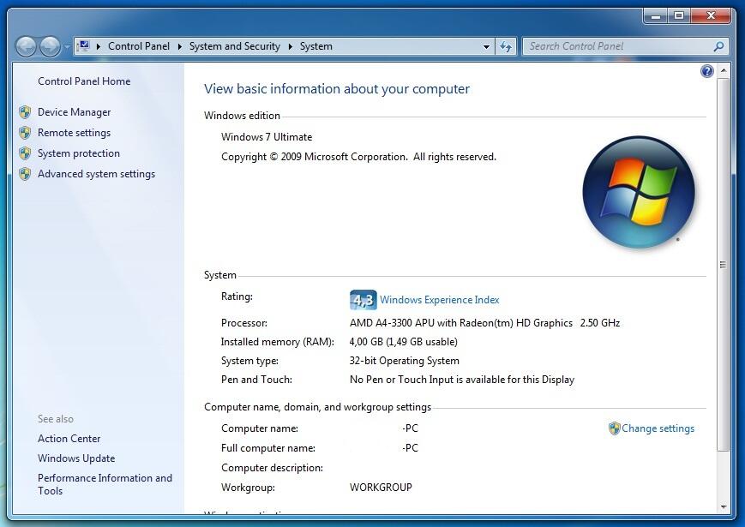Click the 4,00 GB (1,49 GB usable) value

point(404,342)
